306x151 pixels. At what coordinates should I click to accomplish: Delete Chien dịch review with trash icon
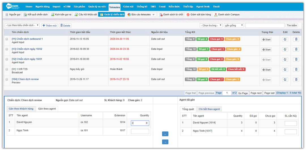(296, 80)
